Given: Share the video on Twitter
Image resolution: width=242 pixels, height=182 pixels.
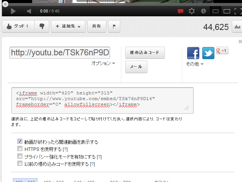Looking at the screenshot, I should click(208, 53).
